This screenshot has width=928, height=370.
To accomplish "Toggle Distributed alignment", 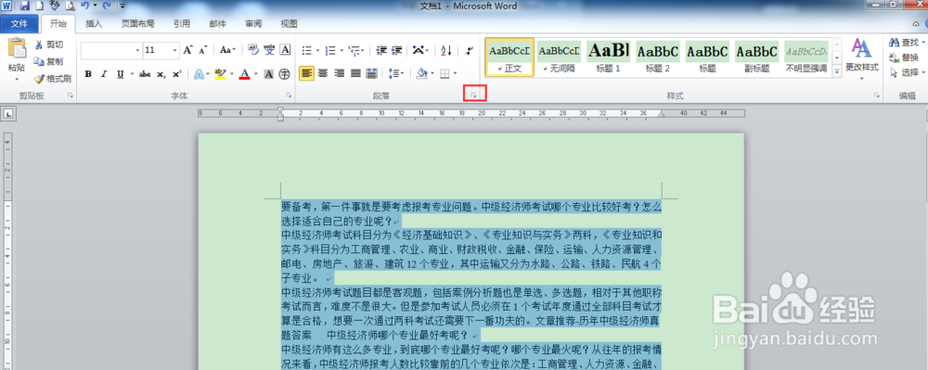I will [x=372, y=74].
